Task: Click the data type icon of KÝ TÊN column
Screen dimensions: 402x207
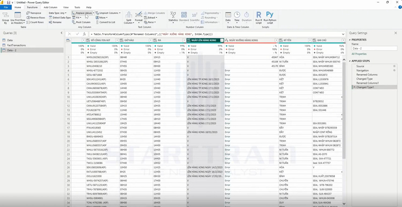Action: click(281, 40)
